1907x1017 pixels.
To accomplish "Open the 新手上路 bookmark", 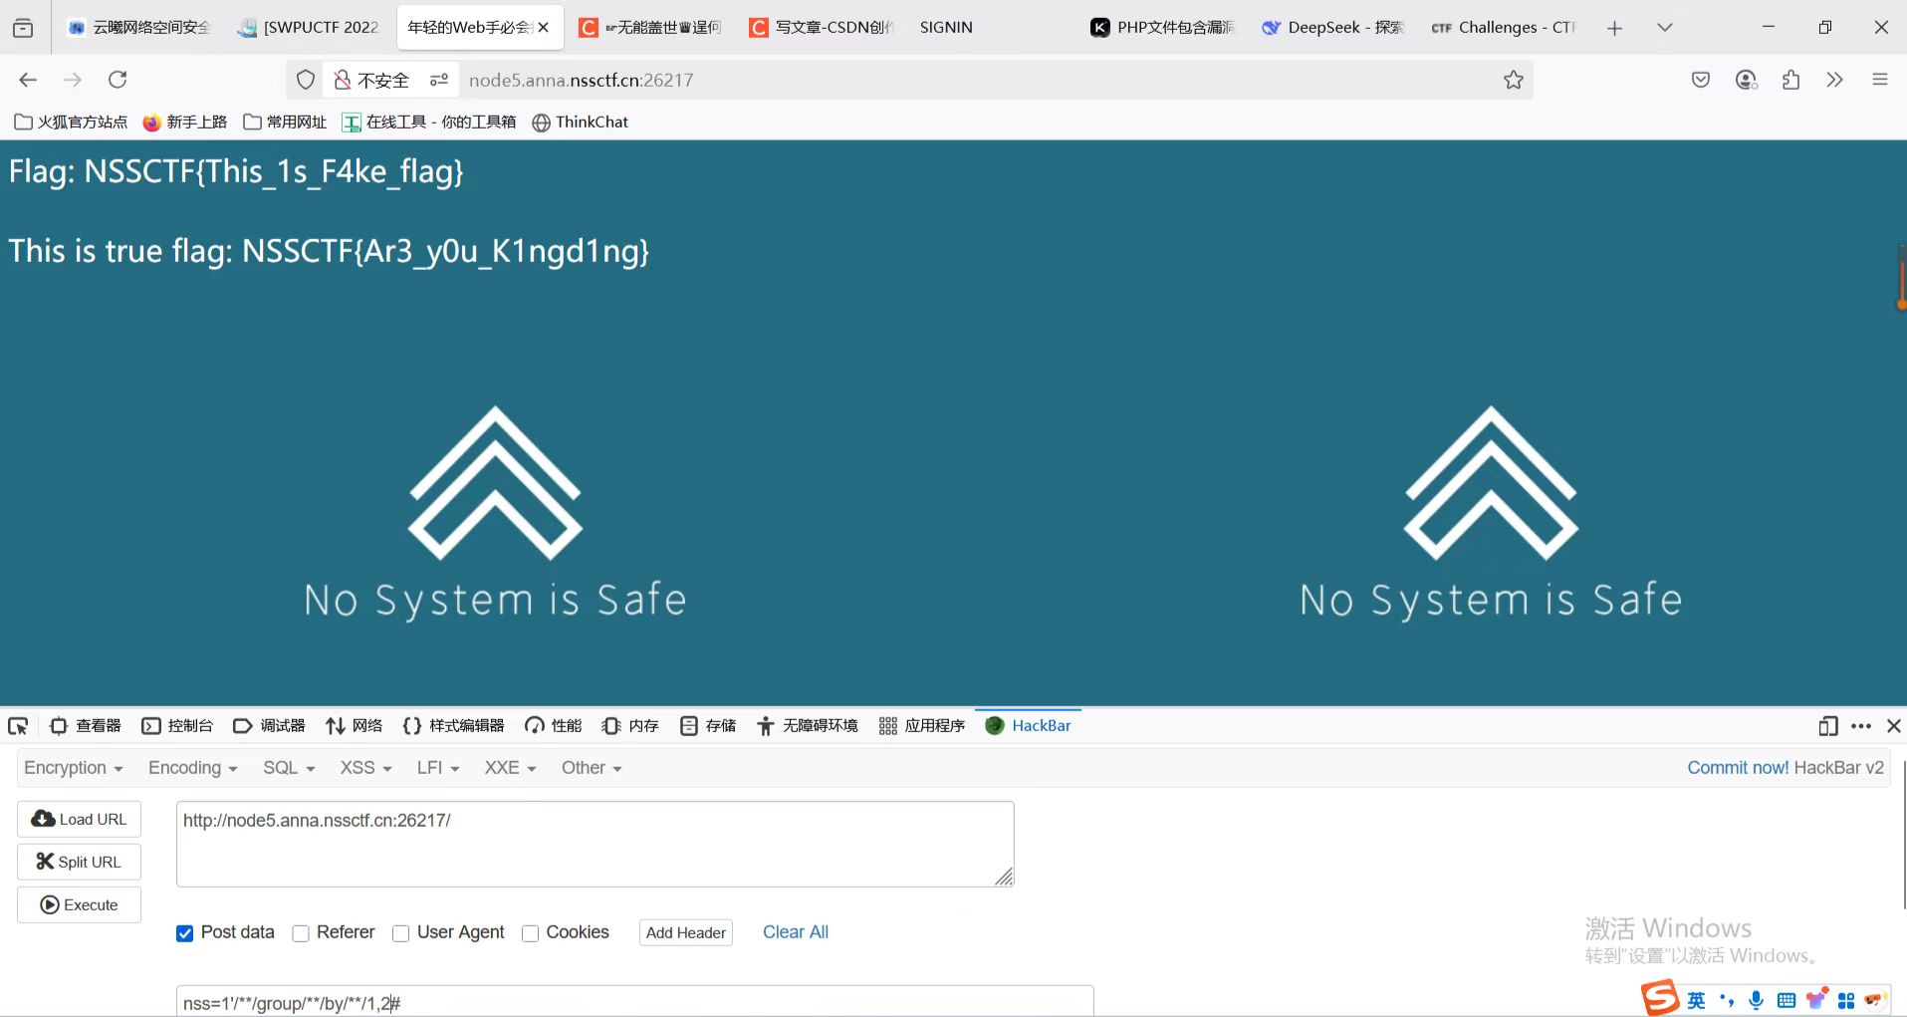I will (x=185, y=122).
